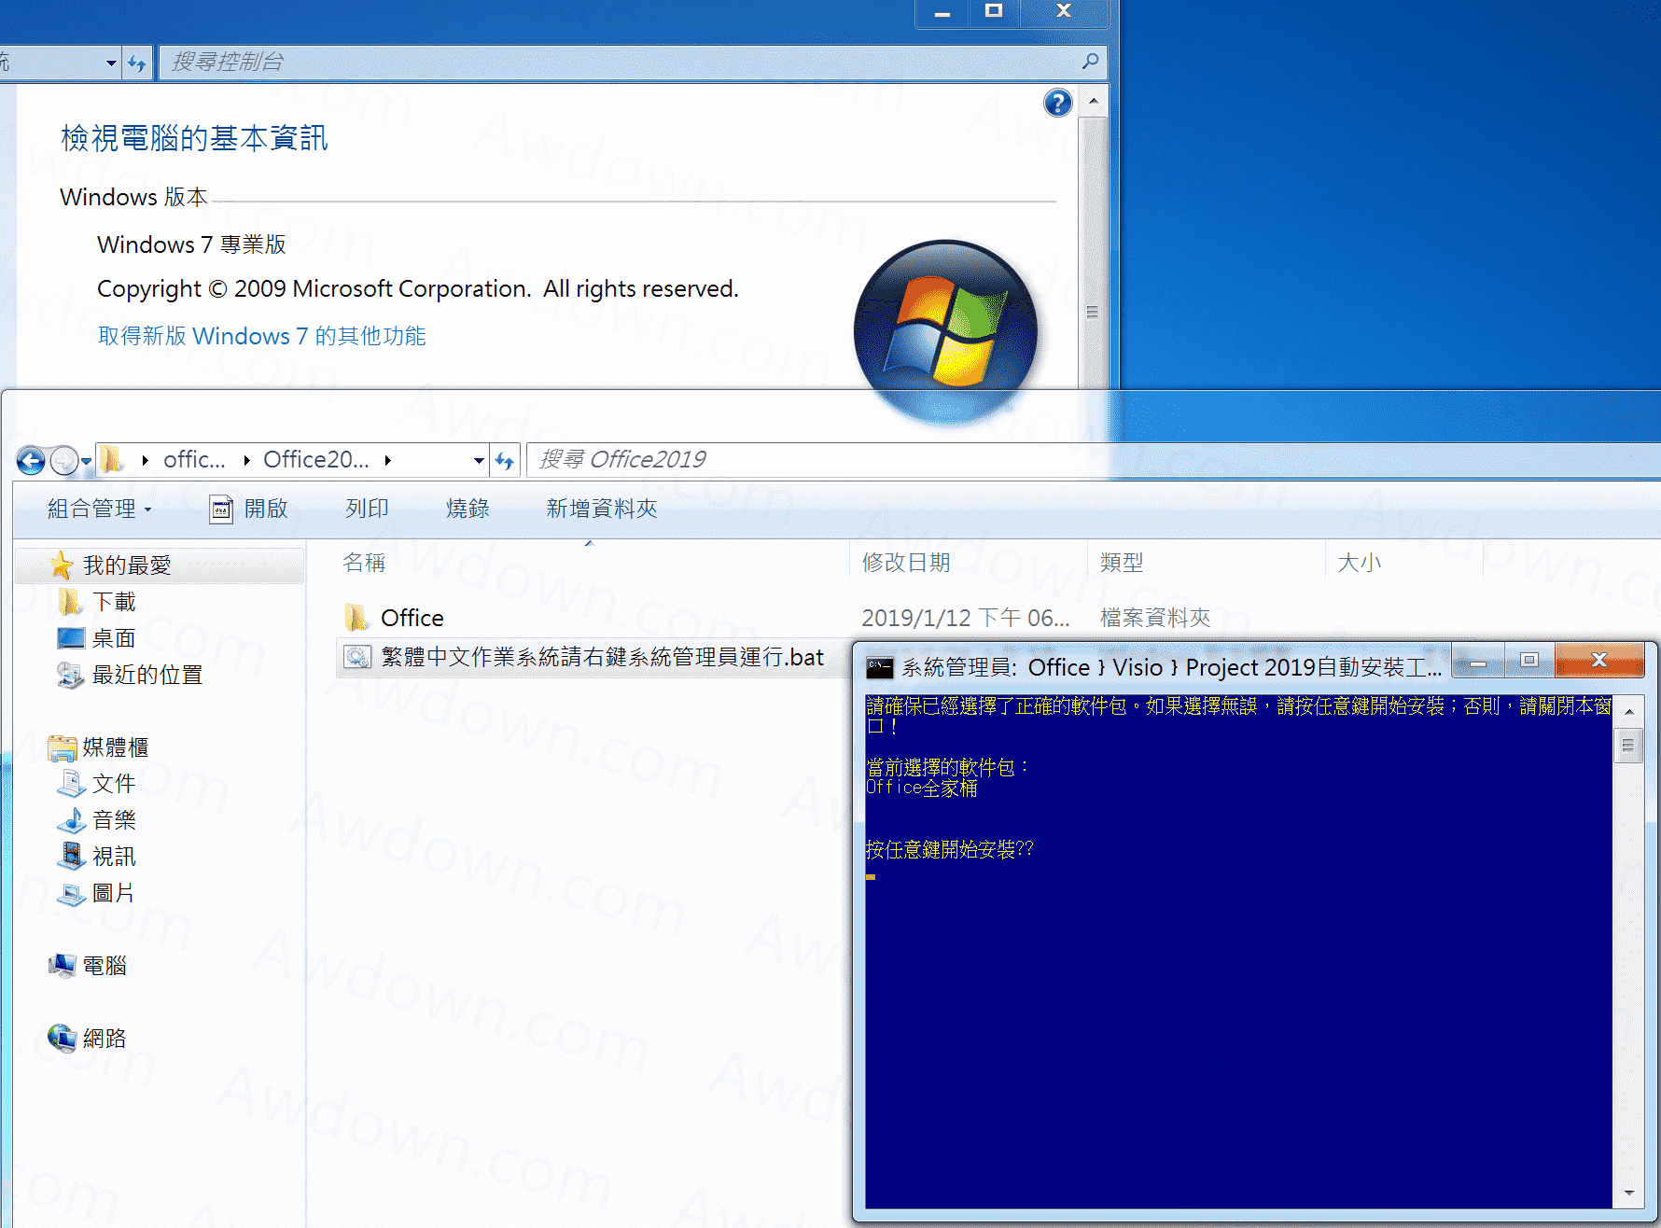
Task: Click the blue help question mark icon
Action: click(x=1057, y=103)
